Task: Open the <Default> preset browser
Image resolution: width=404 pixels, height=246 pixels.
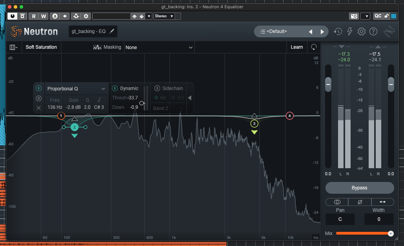Action: [x=276, y=31]
